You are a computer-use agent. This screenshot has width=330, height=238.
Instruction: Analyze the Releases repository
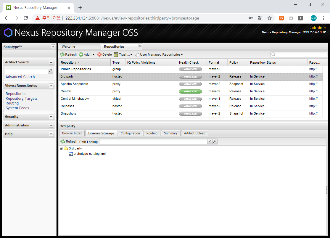pos(190,106)
